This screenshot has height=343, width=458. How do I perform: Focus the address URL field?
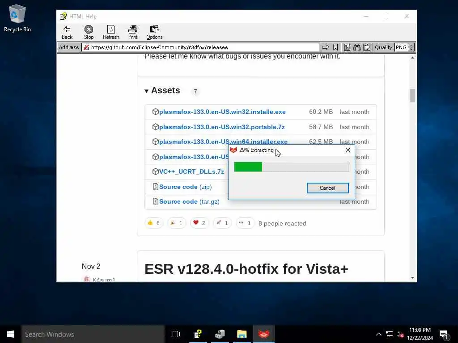[200, 47]
